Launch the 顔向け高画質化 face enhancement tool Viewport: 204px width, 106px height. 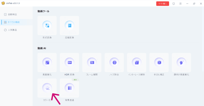pos(181,63)
